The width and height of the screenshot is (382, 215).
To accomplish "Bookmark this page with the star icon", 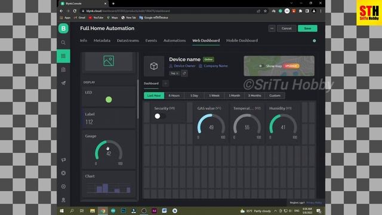I will click(265, 11).
